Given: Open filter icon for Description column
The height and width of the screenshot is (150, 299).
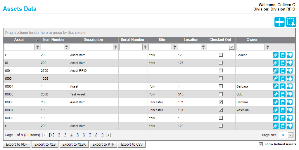Looking at the screenshot, I should 116,47.
